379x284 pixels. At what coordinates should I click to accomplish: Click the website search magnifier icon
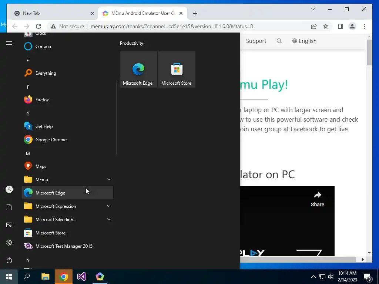279,41
